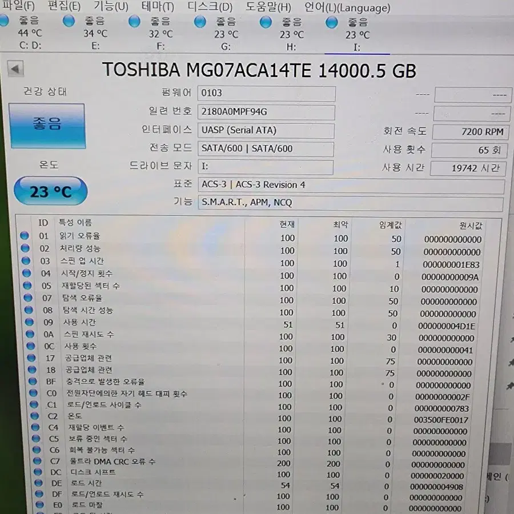
Task: Click the status circle for 0A 스핀 재시도 수
Action: [x=30, y=334]
